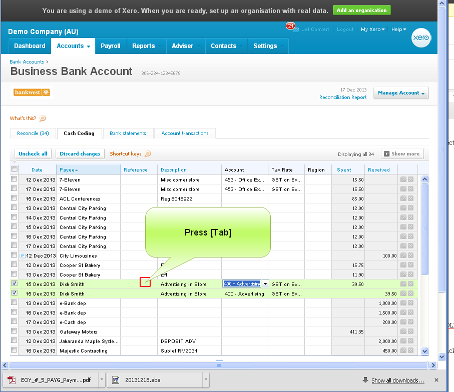
Task: Open the notifications envelope with badge 21
Action: 295,29
